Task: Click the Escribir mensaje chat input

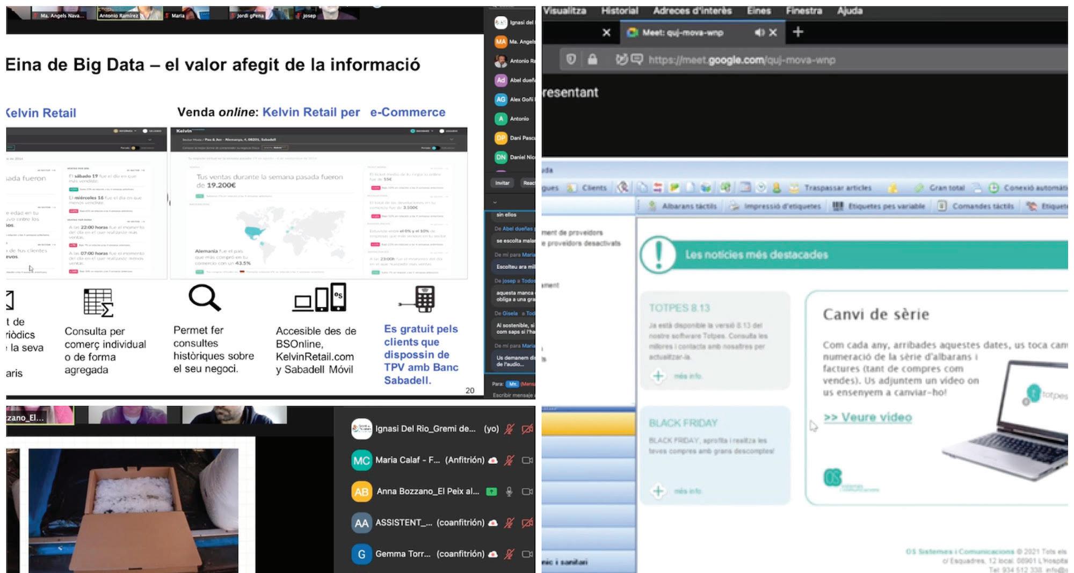Action: pos(513,395)
